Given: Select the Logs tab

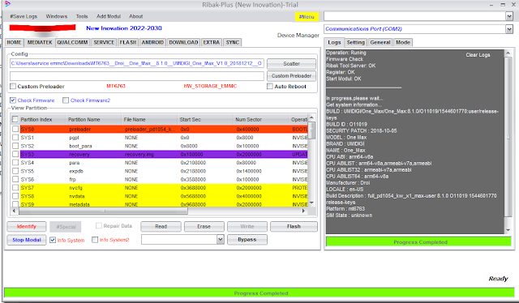Looking at the screenshot, I should pyautogui.click(x=334, y=42).
